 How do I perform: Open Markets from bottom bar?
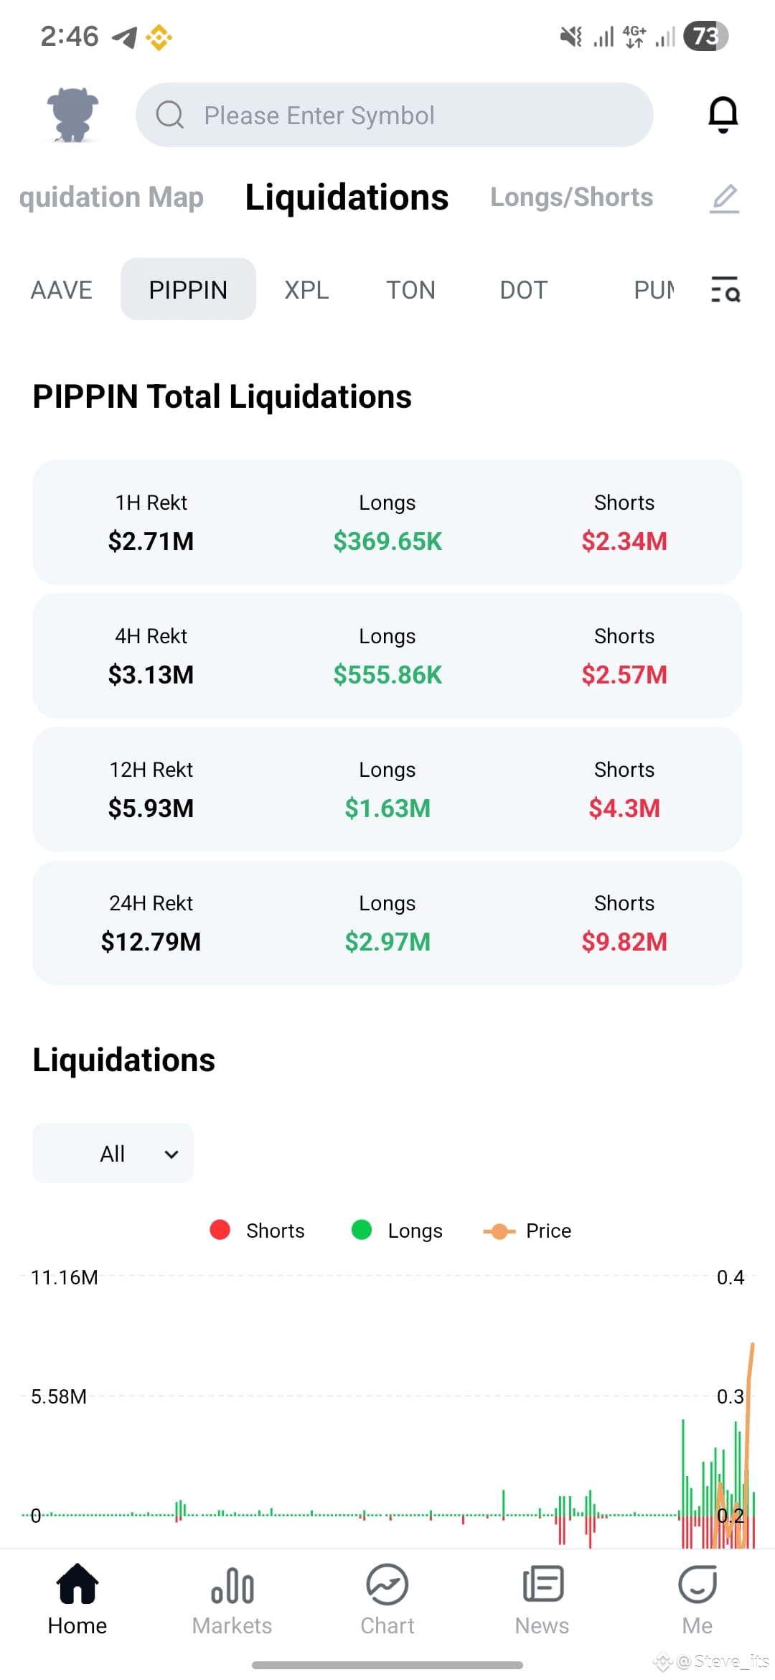232,1600
